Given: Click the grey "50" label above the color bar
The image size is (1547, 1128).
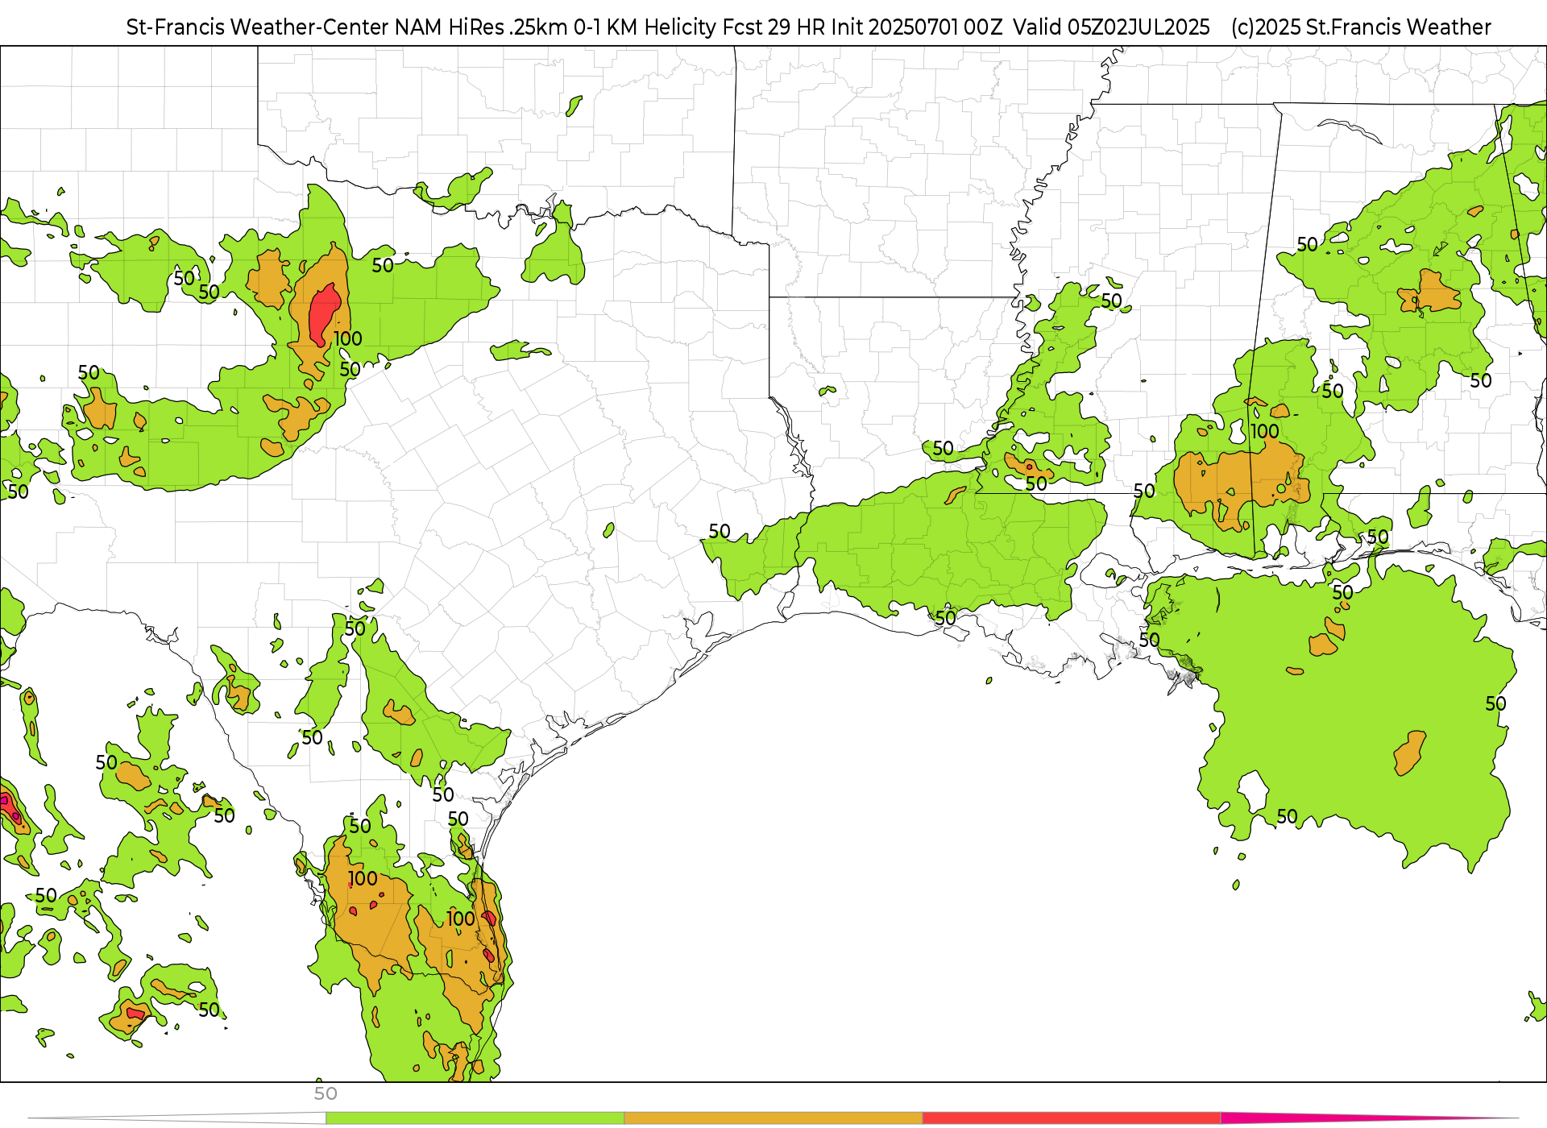Looking at the screenshot, I should coord(326,1094).
